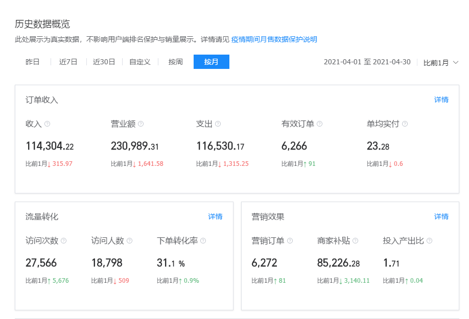The image size is (469, 319).
Task: Select the 近7日 time range tab
Action: [68, 62]
